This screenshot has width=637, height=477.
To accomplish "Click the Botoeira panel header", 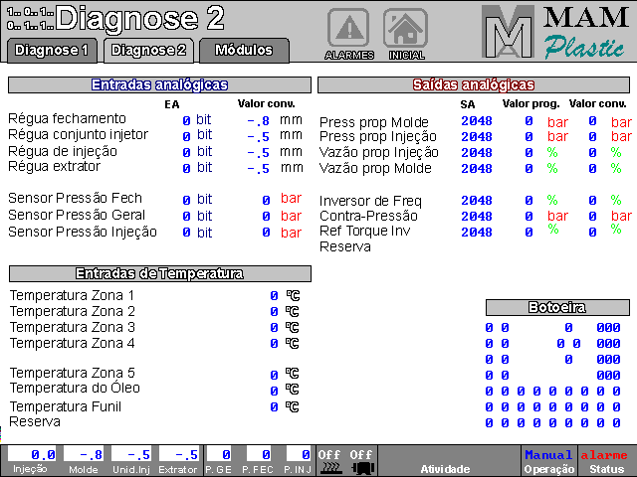I will point(556,307).
